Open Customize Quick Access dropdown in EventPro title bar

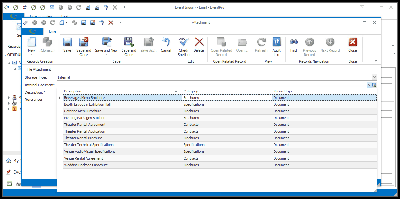pyautogui.click(x=124, y=7)
